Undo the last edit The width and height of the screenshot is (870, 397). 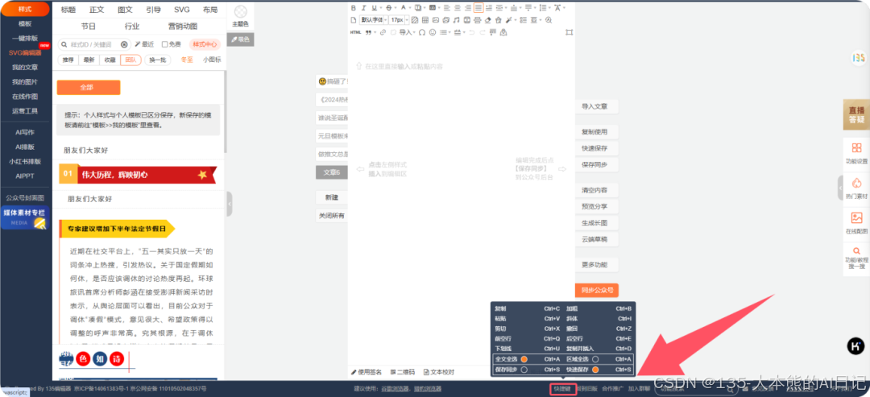(471, 32)
